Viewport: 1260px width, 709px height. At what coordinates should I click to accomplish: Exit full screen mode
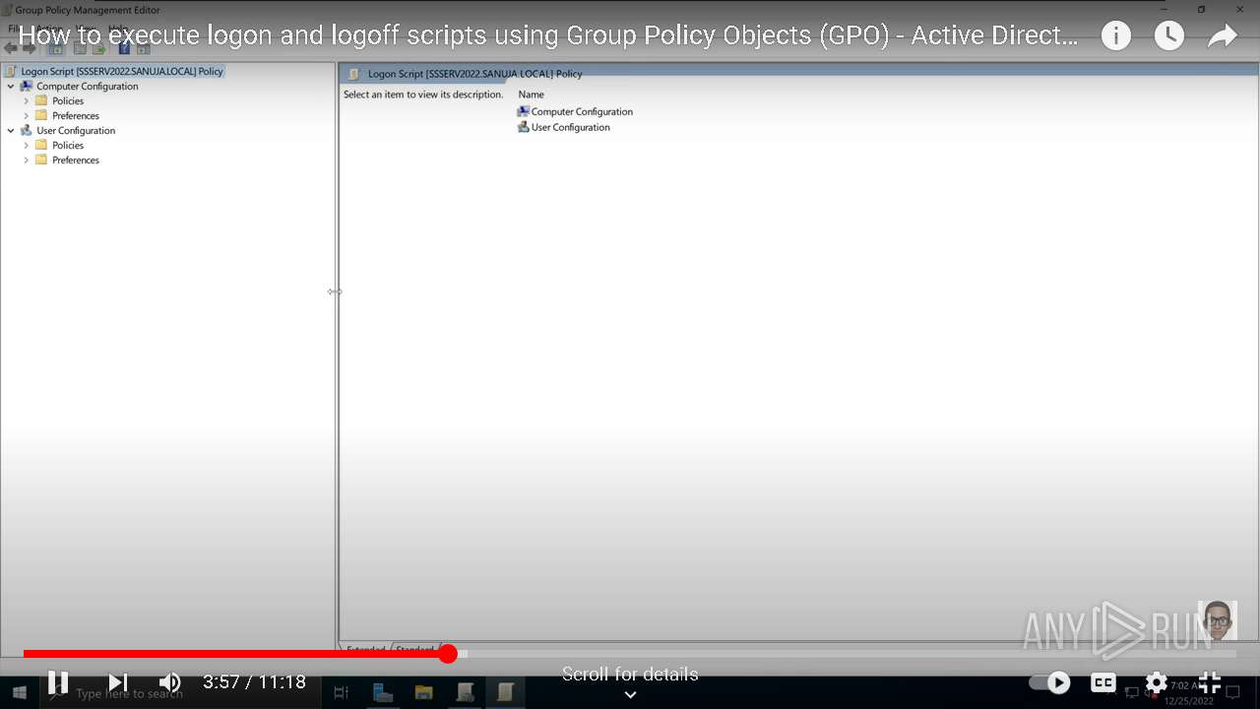[1210, 681]
